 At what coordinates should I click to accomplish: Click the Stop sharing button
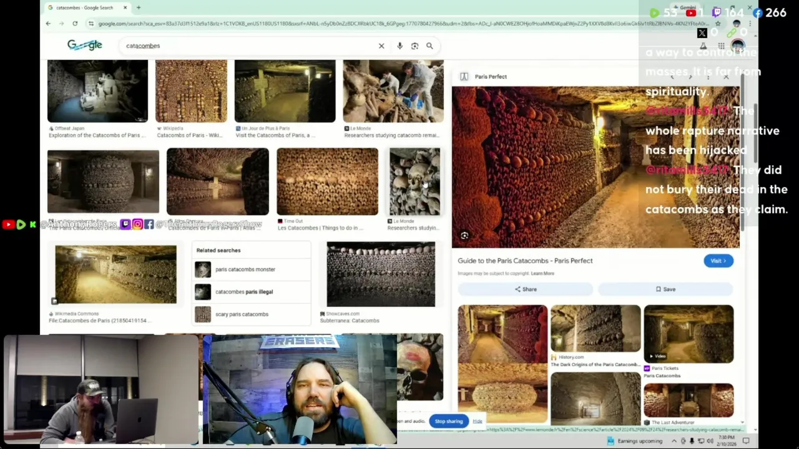449,421
